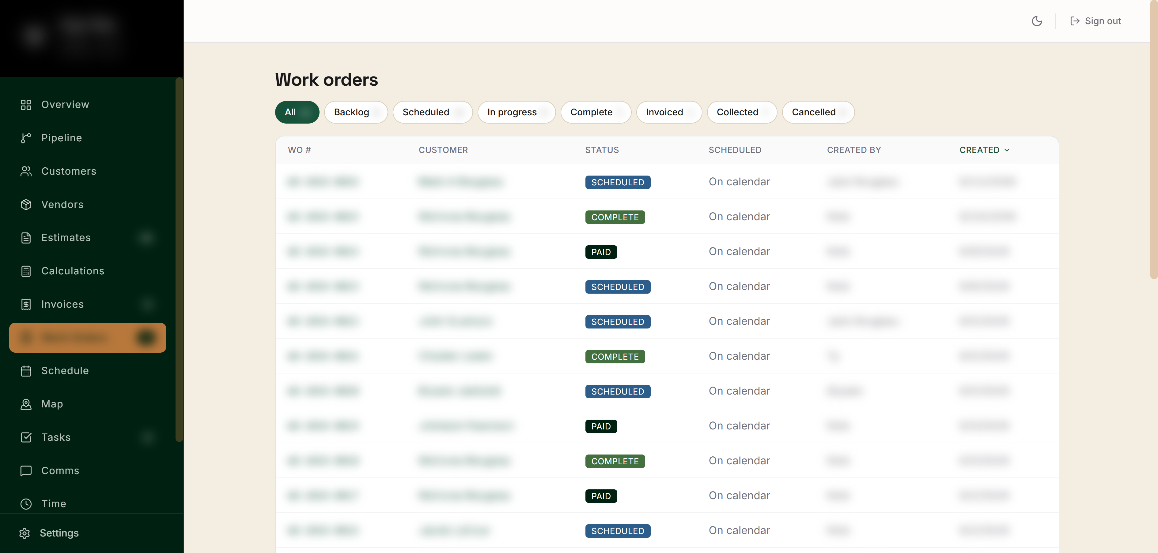Image resolution: width=1158 pixels, height=553 pixels.
Task: Open the Calculations section label
Action: 73,271
